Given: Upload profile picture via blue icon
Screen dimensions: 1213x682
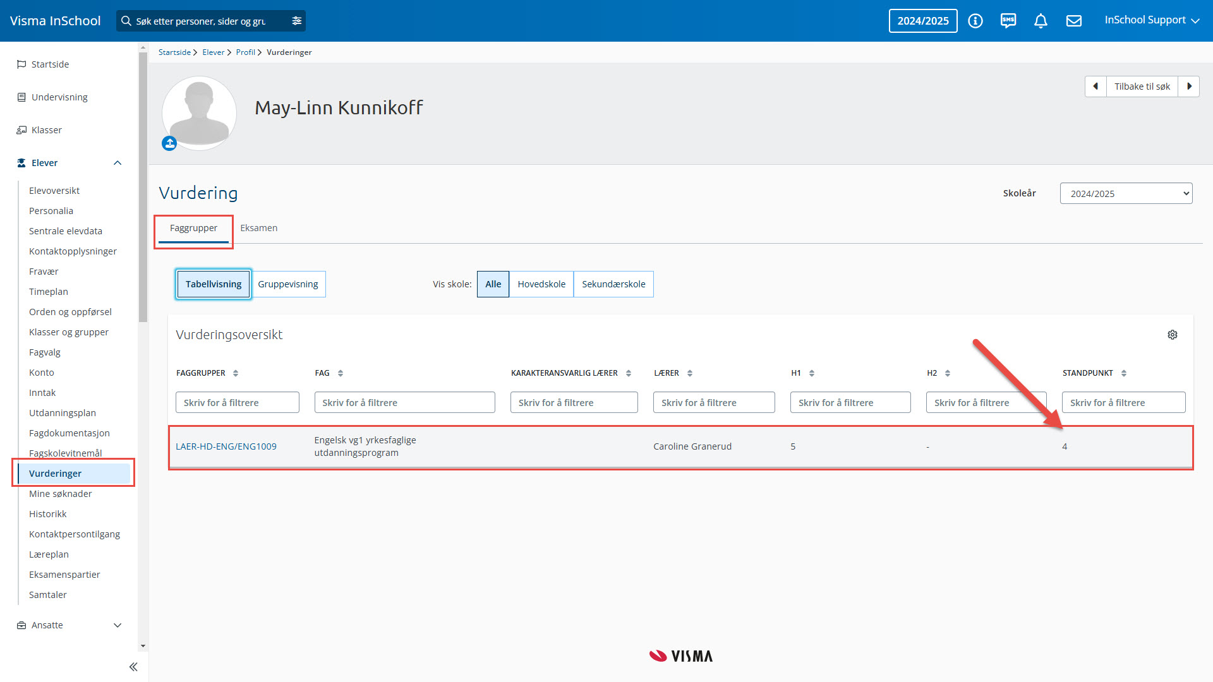Looking at the screenshot, I should (x=169, y=143).
